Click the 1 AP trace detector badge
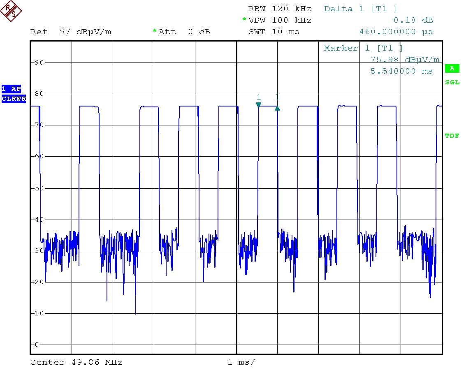The image size is (466, 382). click(x=11, y=89)
